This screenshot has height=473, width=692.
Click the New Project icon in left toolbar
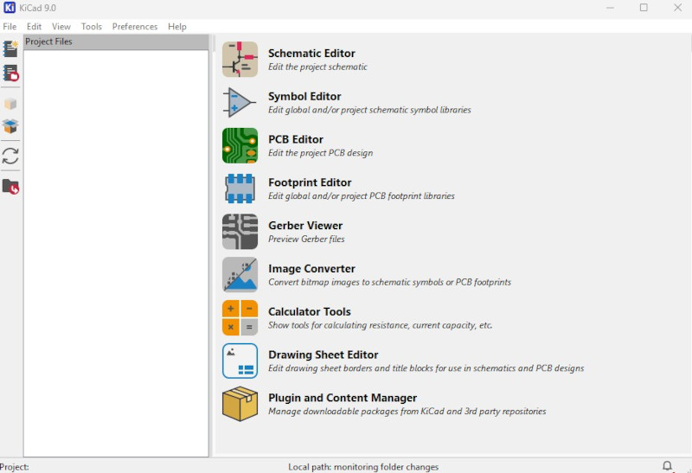coord(10,48)
